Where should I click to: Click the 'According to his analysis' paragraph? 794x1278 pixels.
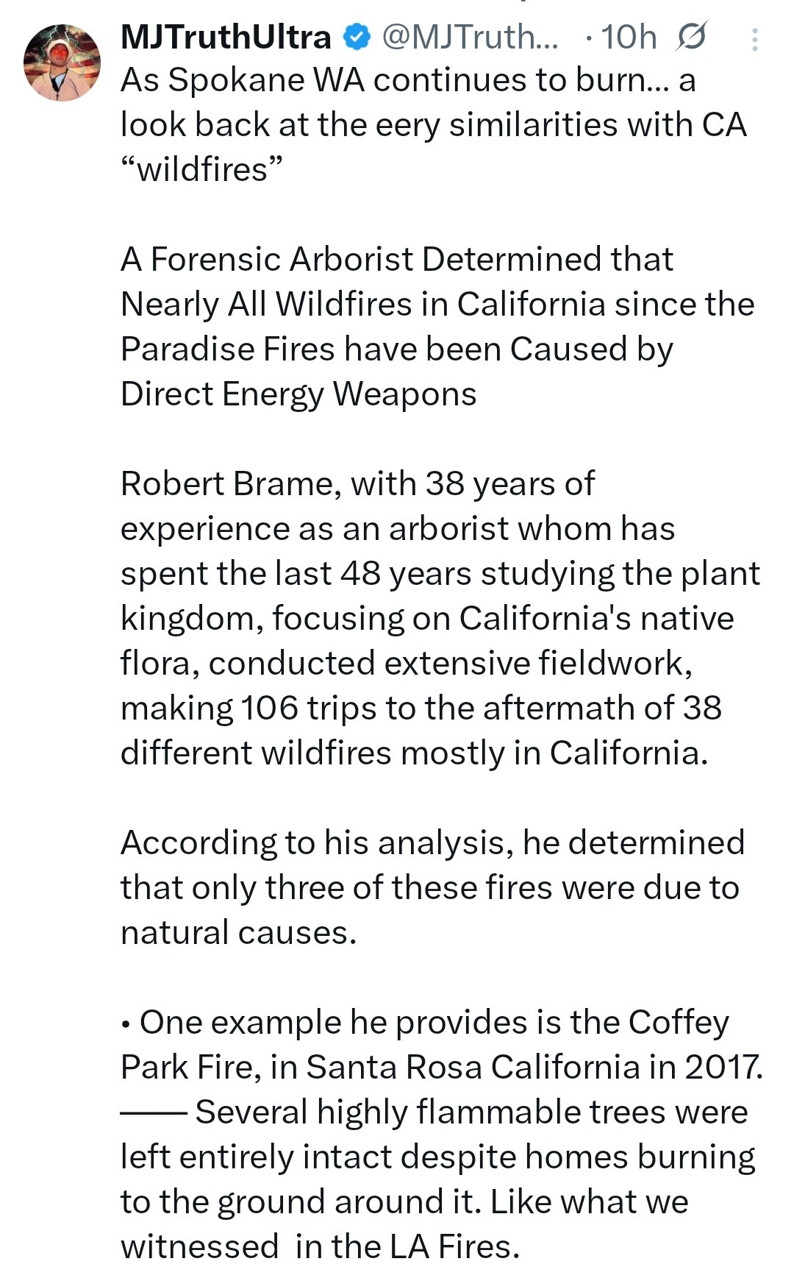(432, 887)
